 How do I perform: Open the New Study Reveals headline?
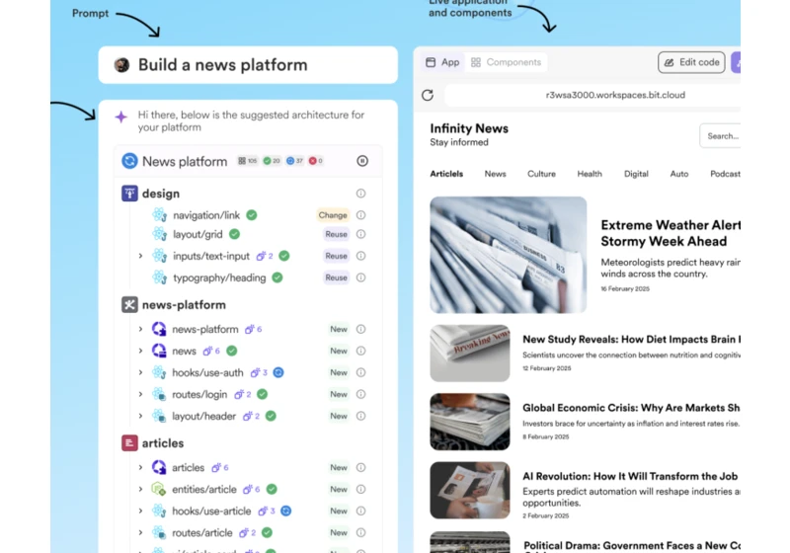(x=631, y=339)
